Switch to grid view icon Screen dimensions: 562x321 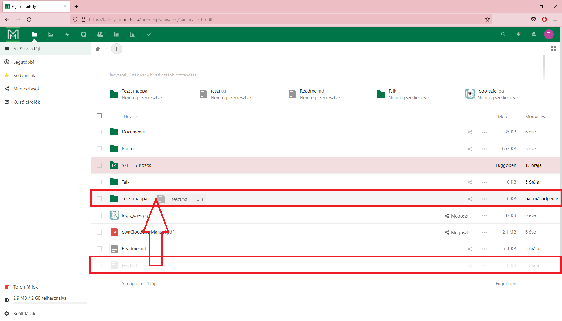click(553, 49)
